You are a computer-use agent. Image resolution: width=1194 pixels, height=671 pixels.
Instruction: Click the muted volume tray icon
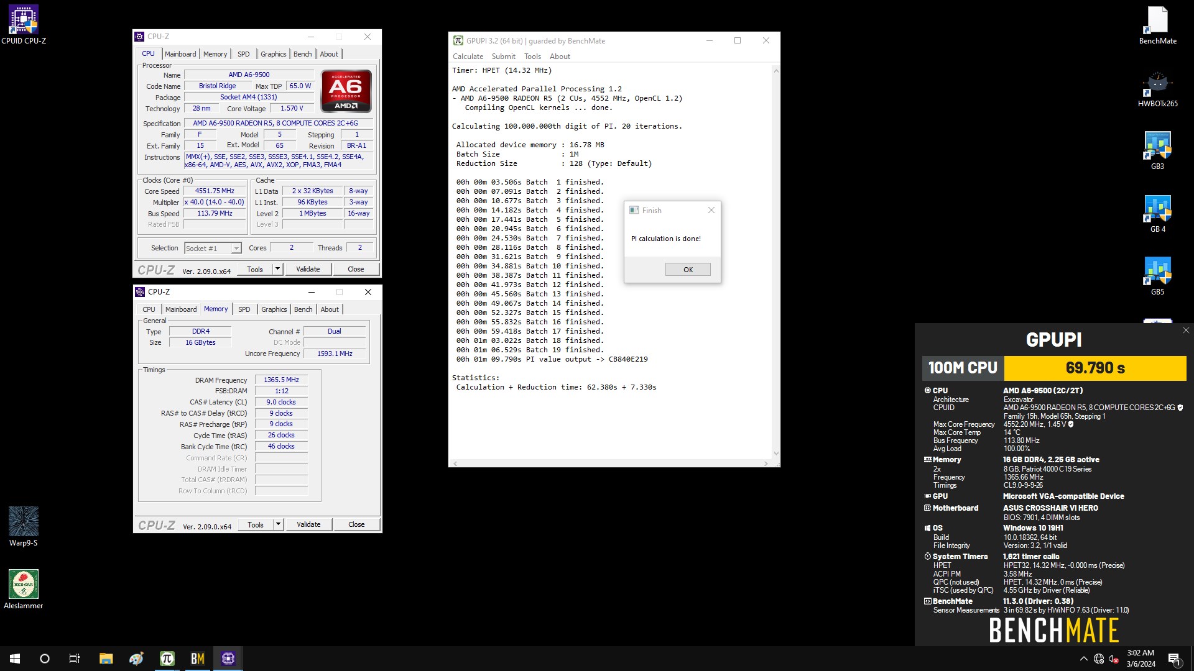tap(1114, 659)
